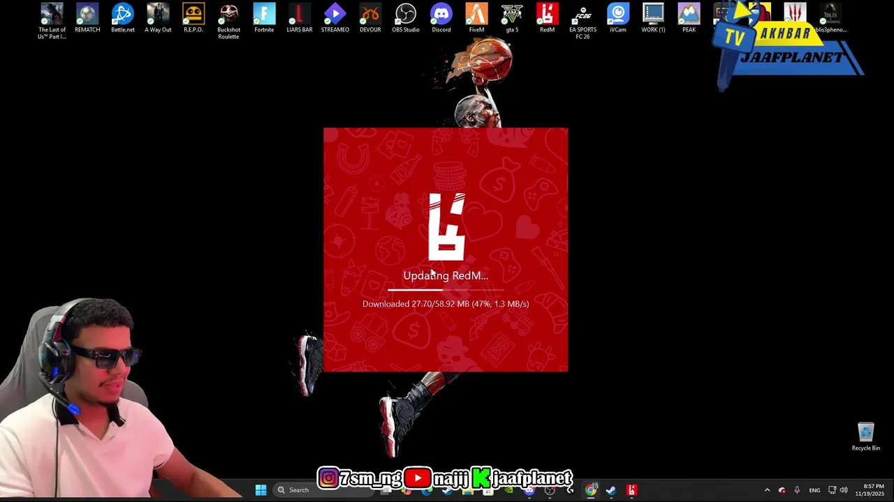Open Steam from the taskbar
This screenshot has width=894, height=502.
pyautogui.click(x=611, y=490)
